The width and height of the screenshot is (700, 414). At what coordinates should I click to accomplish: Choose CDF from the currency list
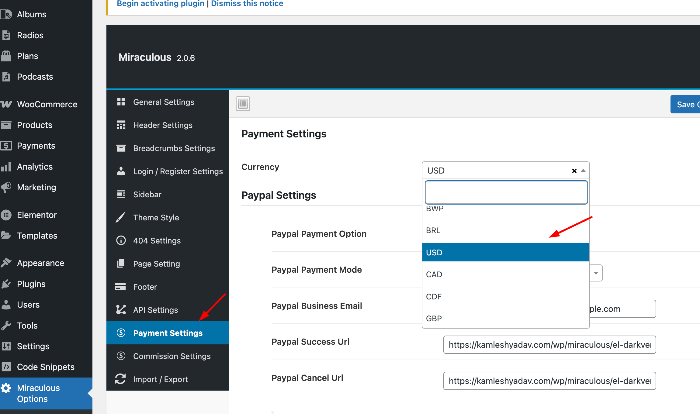tap(506, 297)
